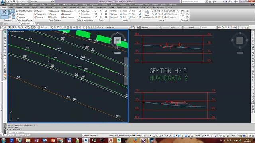Screen dimensions: 255x143
Task: Expand the Create Ground Data panel
Action: (24, 20)
